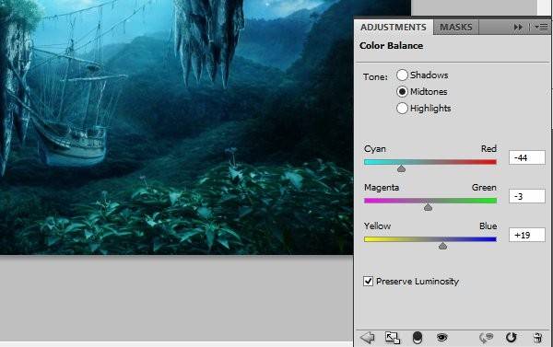553x347 pixels.
Task: Collapse panel with double-arrow icon
Action: [x=518, y=27]
